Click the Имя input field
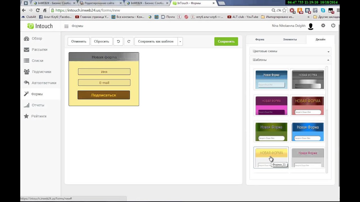The width and height of the screenshot is (360, 202). (104, 72)
